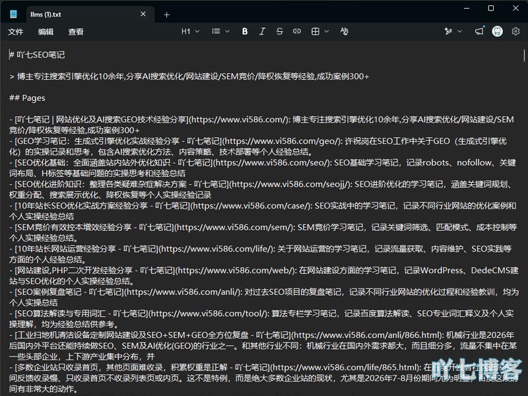The image size is (528, 396).
Task: Open the announcements megaphone icon
Action: pyautogui.click(x=480, y=31)
